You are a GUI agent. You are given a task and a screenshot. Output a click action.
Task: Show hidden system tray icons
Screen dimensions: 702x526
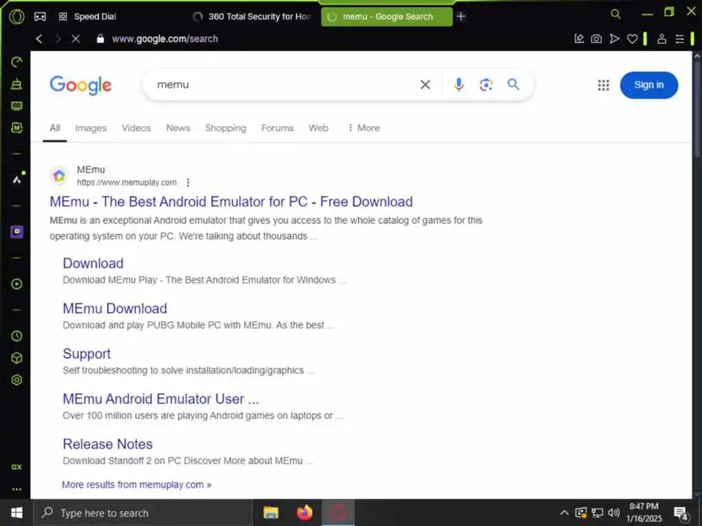click(x=565, y=512)
